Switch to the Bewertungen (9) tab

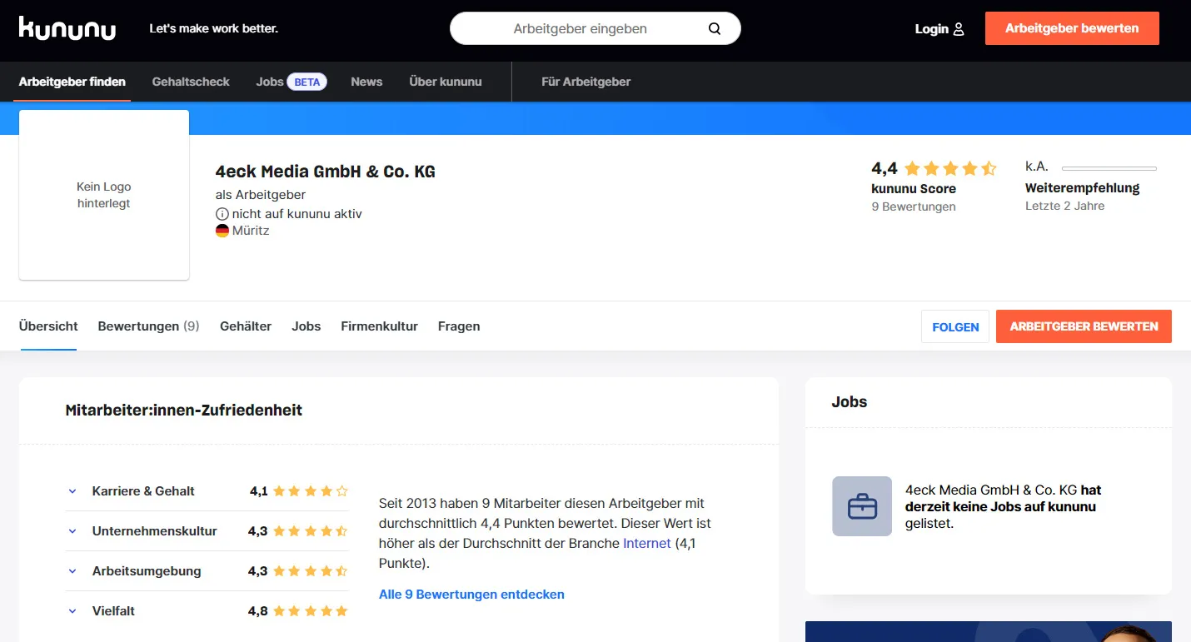tap(149, 326)
